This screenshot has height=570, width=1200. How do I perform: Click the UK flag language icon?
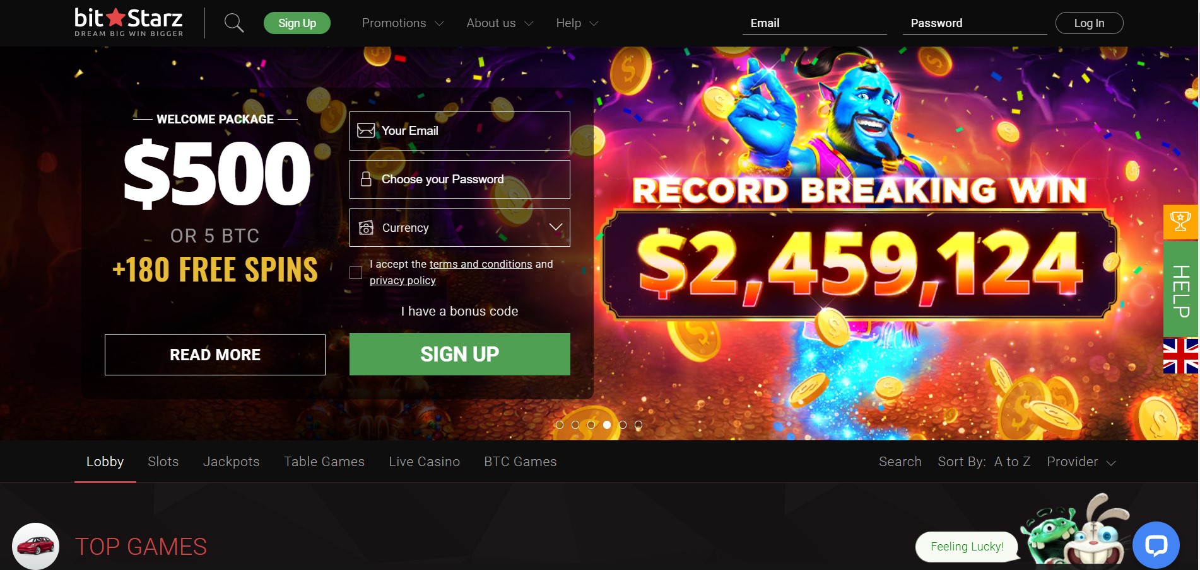(x=1180, y=356)
